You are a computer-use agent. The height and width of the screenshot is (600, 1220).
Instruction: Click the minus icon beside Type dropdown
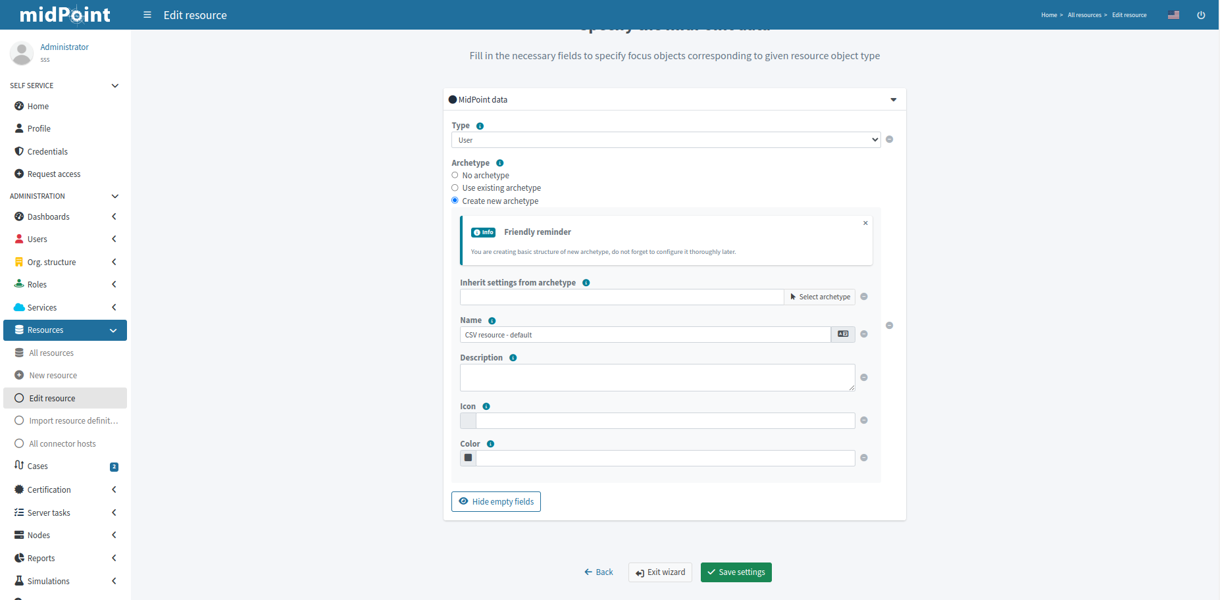pyautogui.click(x=890, y=139)
